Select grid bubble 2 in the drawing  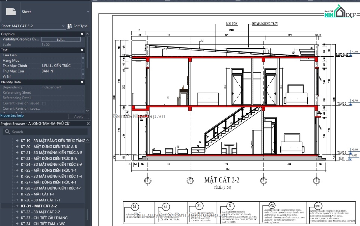263,181
